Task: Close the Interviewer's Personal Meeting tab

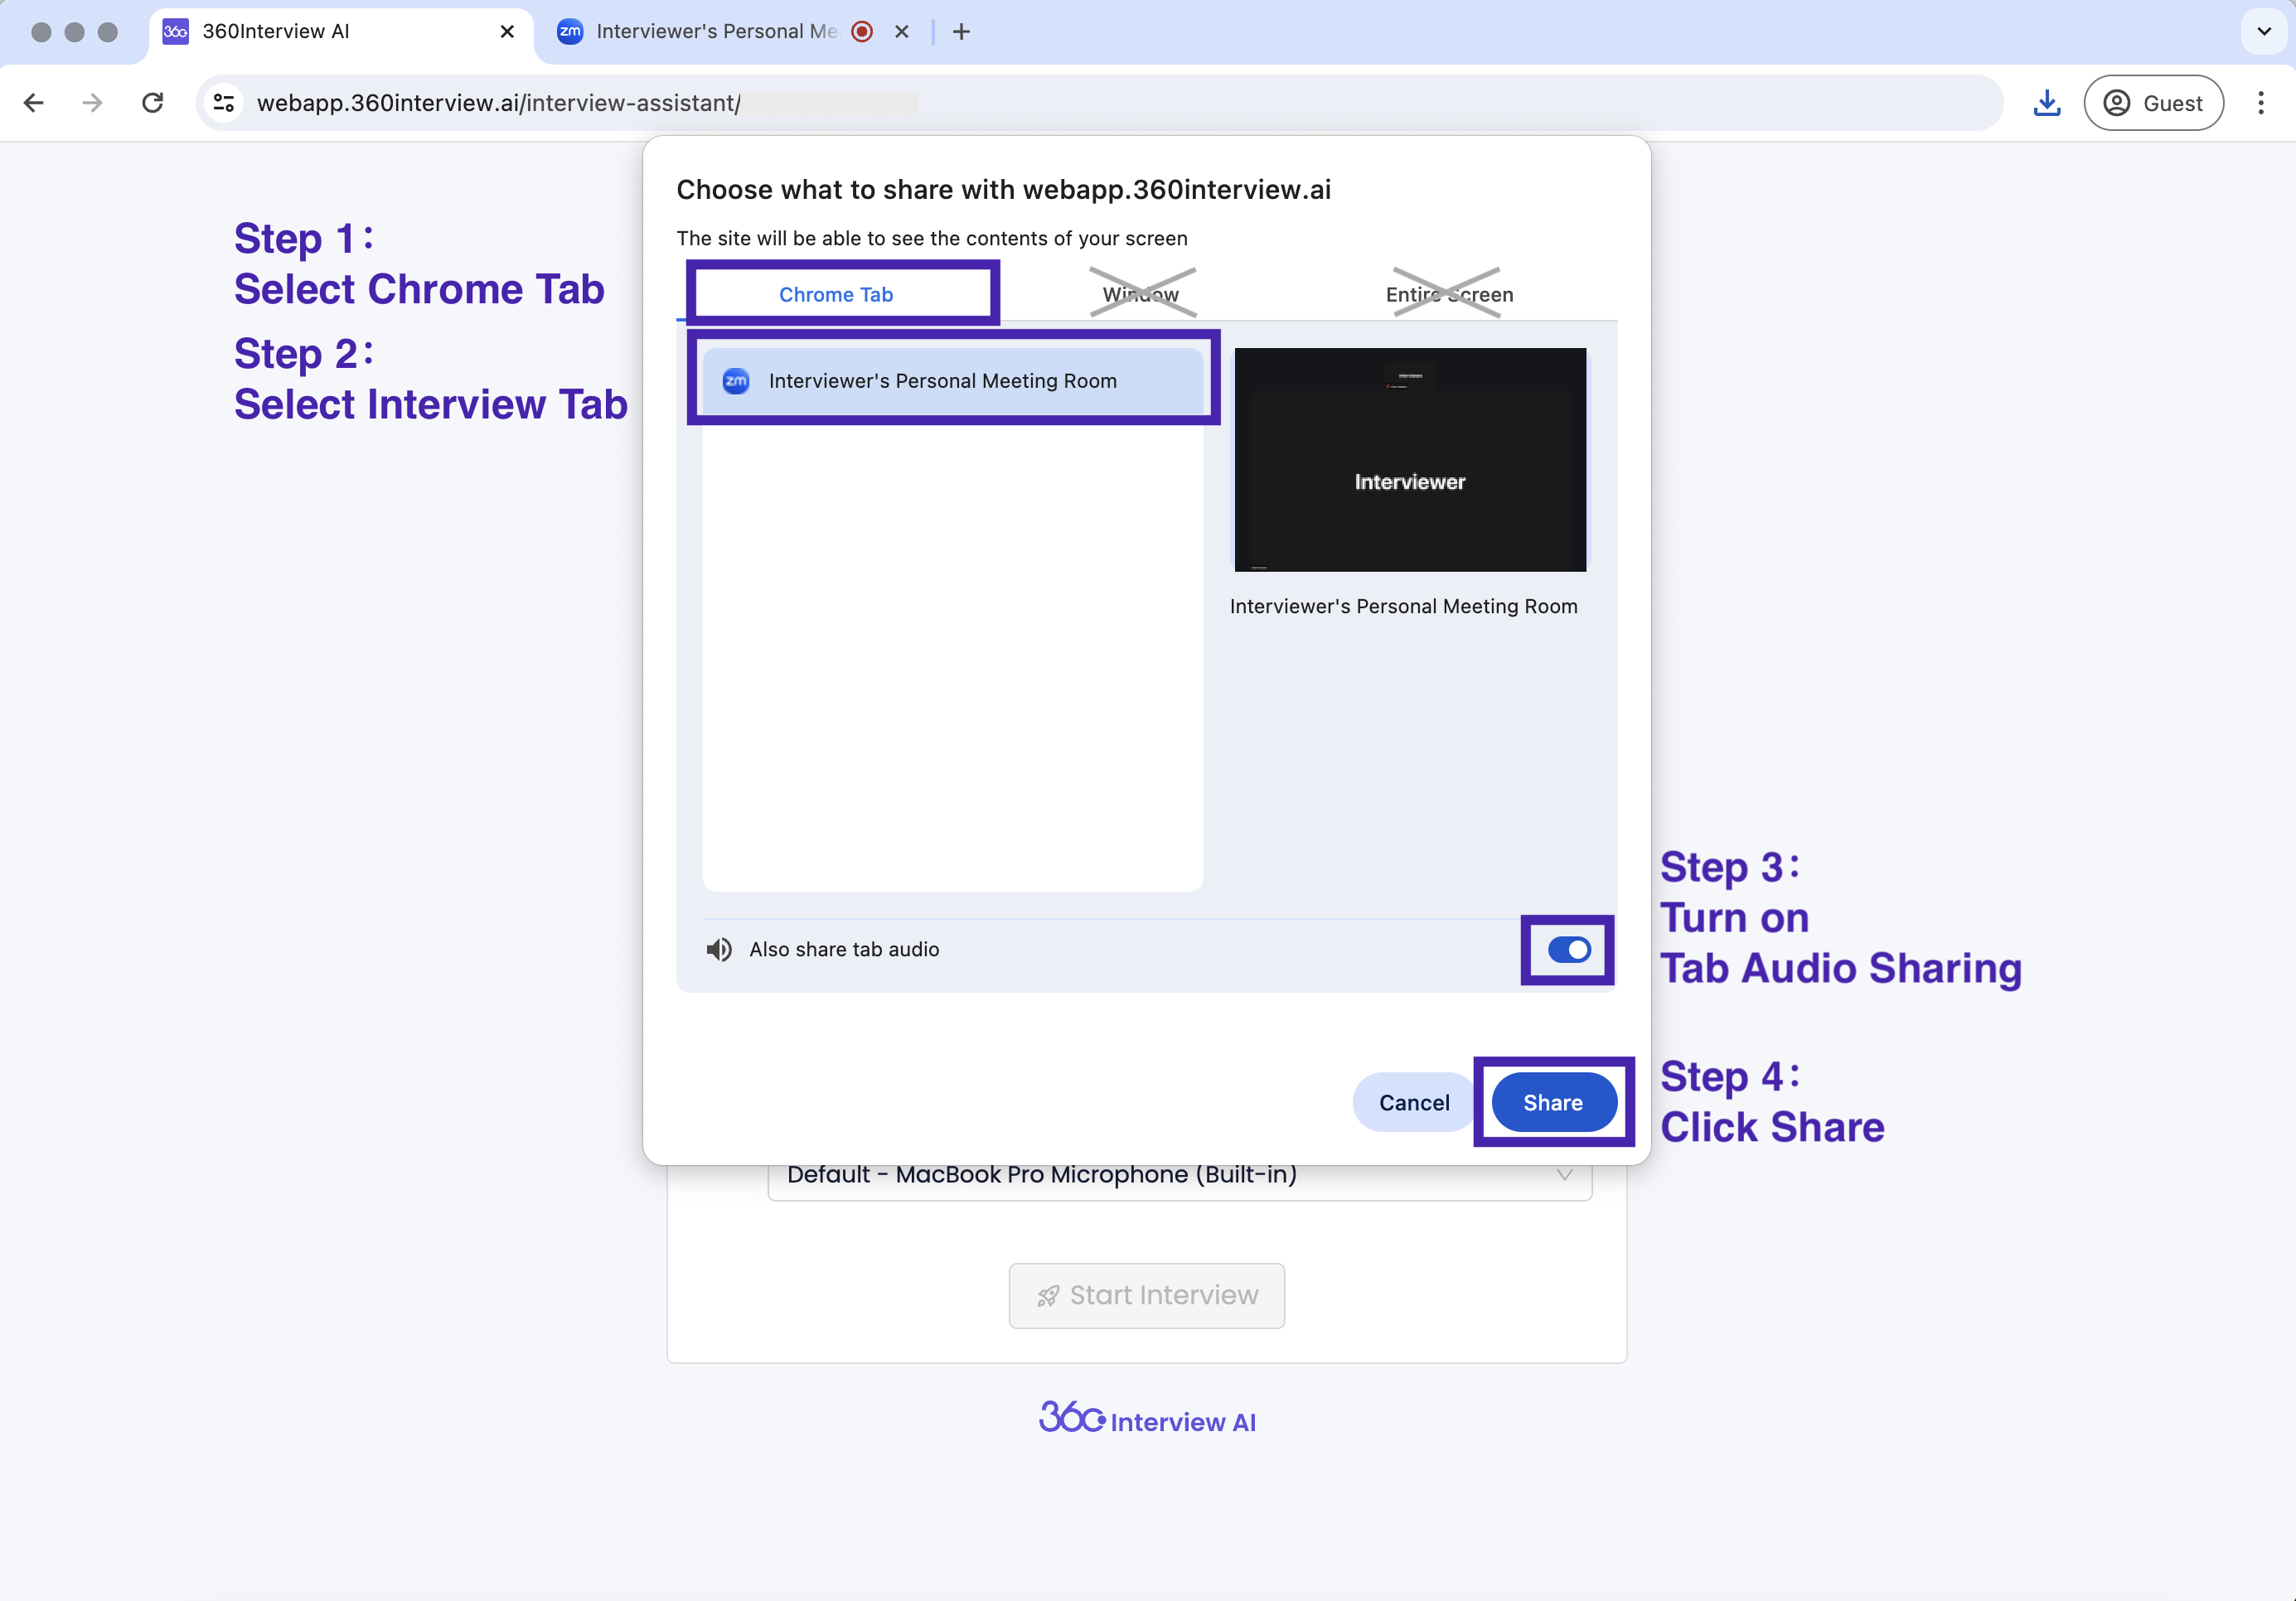Action: click(x=901, y=32)
